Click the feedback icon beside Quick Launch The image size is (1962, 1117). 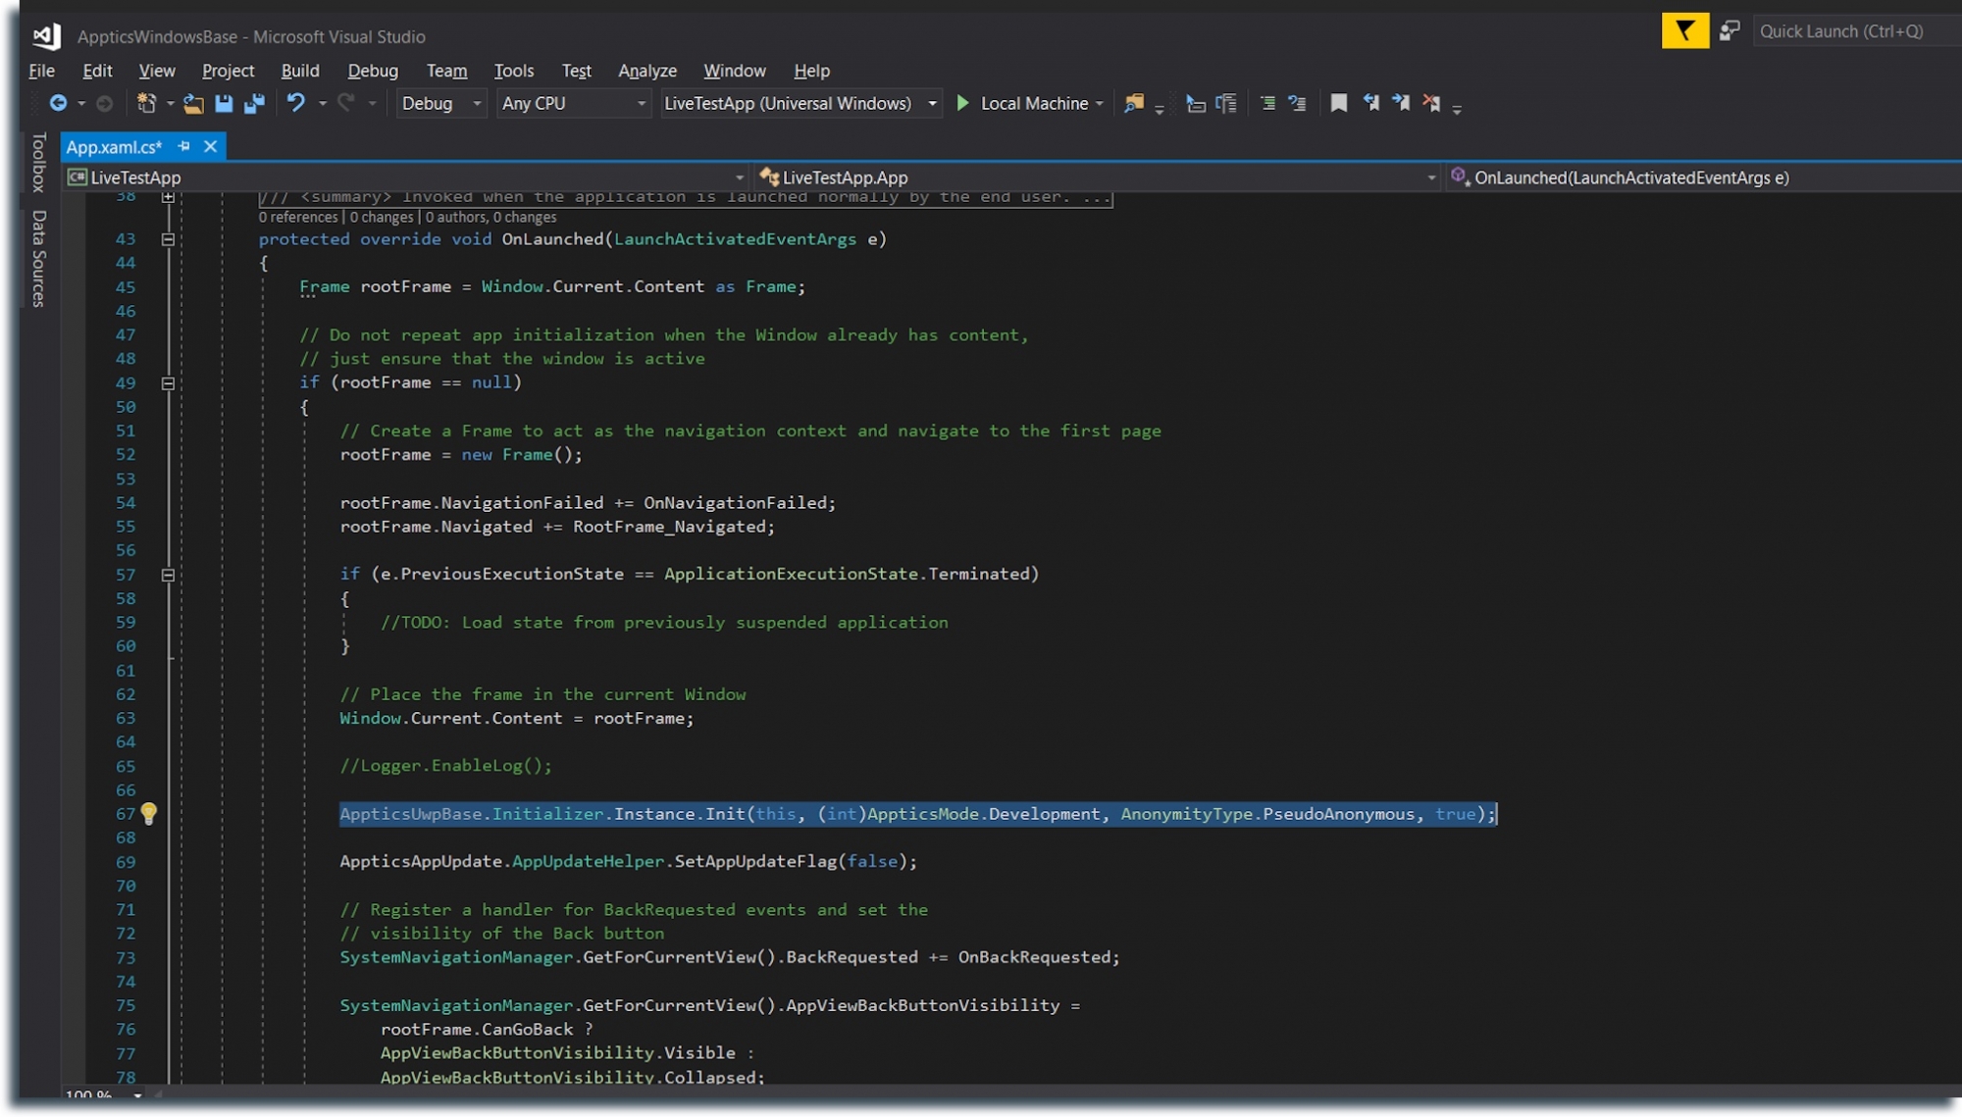pyautogui.click(x=1730, y=31)
